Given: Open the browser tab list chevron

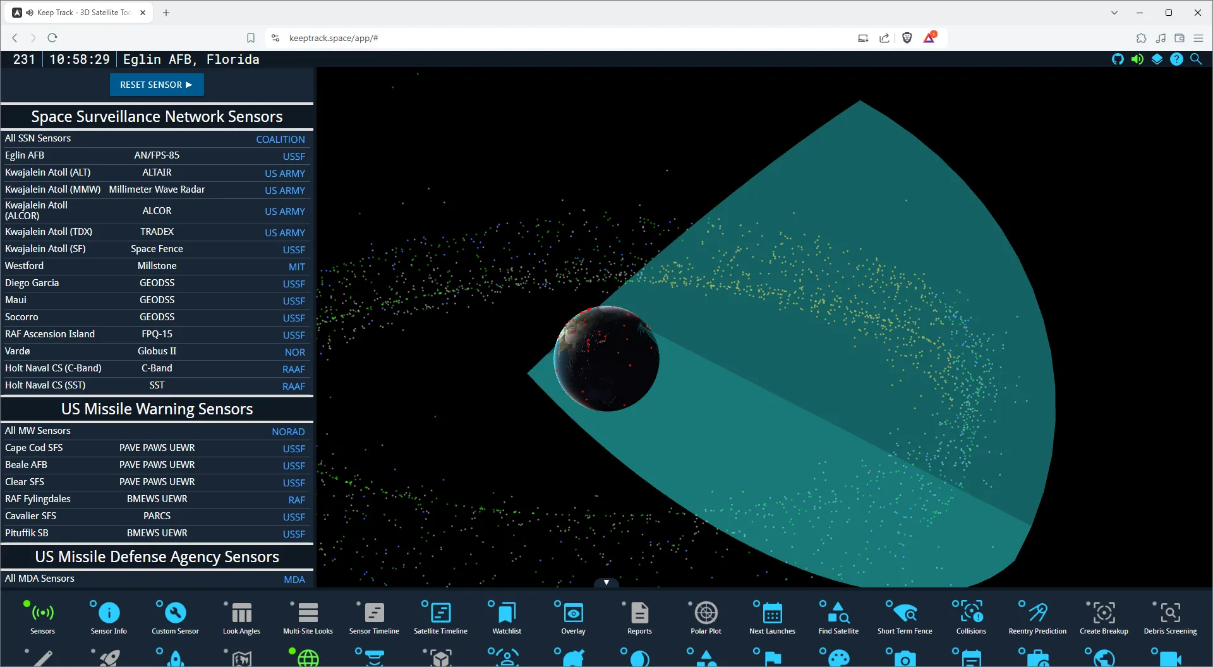Looking at the screenshot, I should pyautogui.click(x=1114, y=13).
